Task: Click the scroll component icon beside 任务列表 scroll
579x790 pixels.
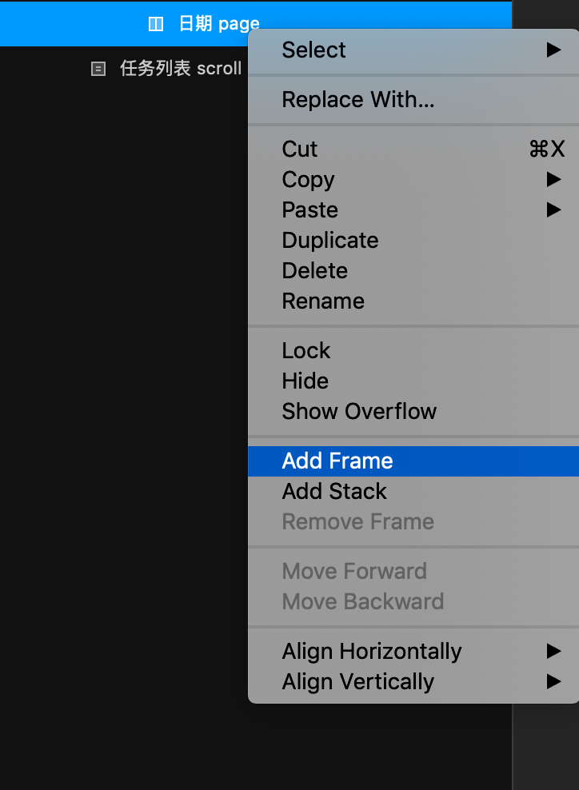Action: pyautogui.click(x=98, y=69)
